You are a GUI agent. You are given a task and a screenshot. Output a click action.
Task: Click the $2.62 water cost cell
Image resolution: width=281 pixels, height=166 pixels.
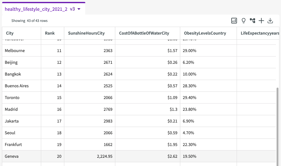click(x=148, y=156)
